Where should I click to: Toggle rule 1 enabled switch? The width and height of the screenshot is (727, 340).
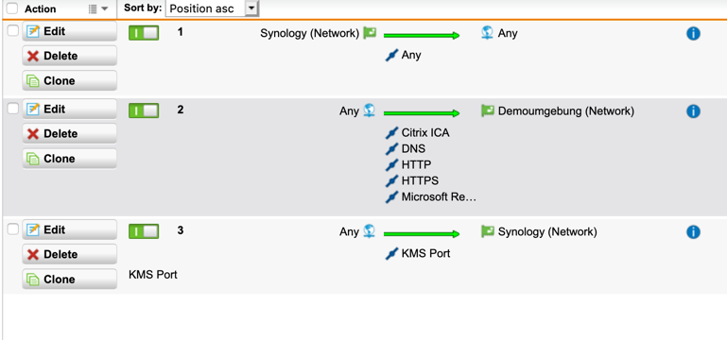(144, 33)
